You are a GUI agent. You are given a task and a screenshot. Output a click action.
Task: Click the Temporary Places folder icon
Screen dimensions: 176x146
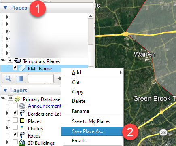tap(17, 61)
